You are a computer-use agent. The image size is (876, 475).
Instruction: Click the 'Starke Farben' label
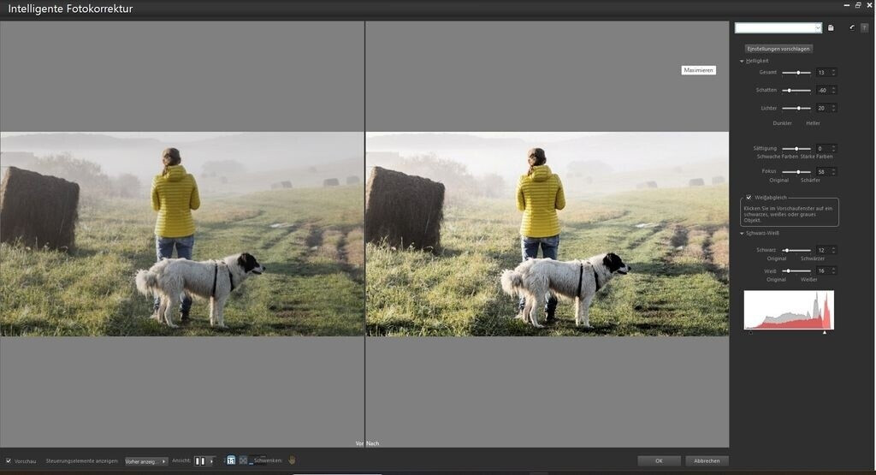[x=816, y=157]
